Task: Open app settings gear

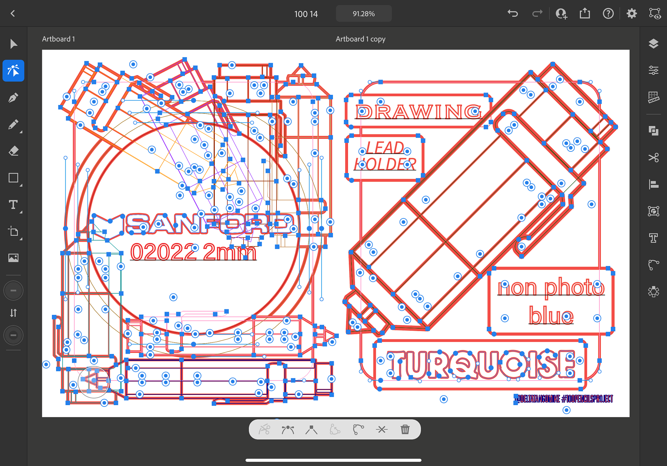Action: coord(632,14)
